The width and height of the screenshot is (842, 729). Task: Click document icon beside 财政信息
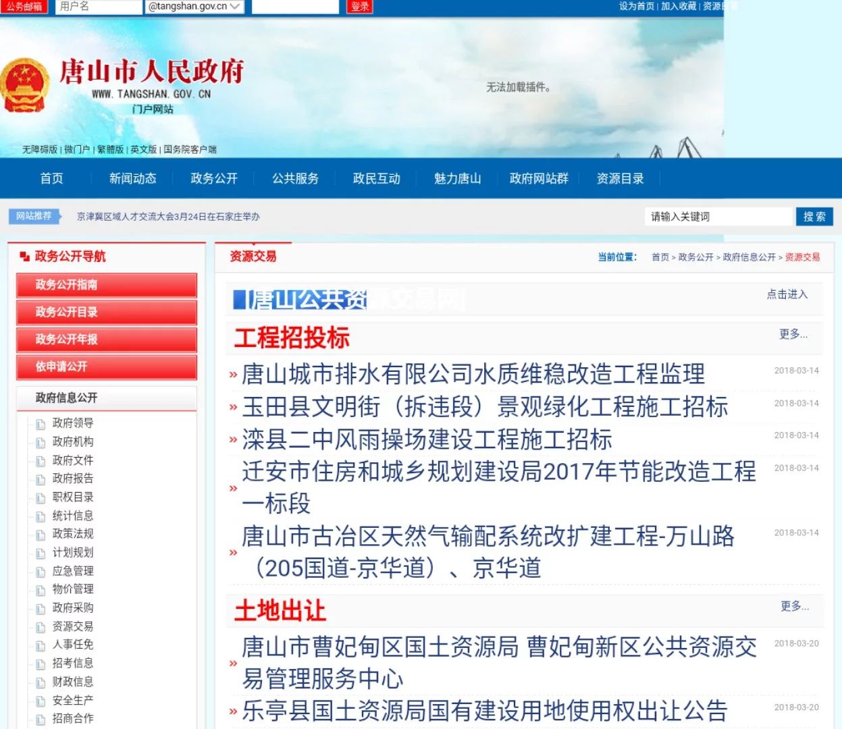(x=41, y=682)
